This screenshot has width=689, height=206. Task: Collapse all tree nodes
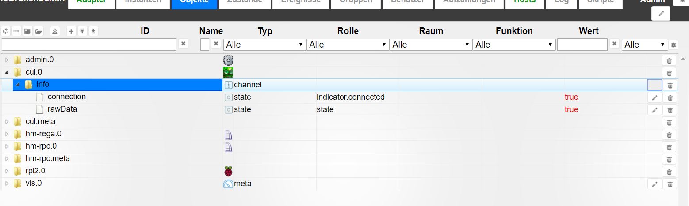tap(27, 31)
